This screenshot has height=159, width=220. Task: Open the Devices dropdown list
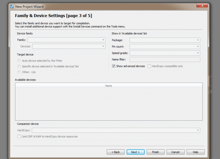[69, 46]
